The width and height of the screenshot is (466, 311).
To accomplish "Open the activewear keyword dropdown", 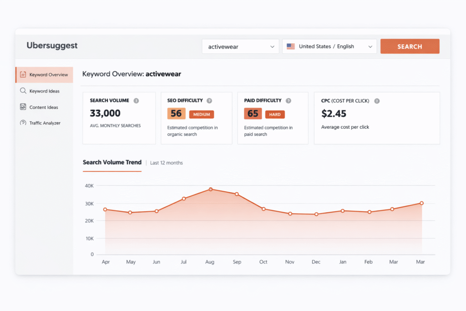I will pyautogui.click(x=273, y=46).
